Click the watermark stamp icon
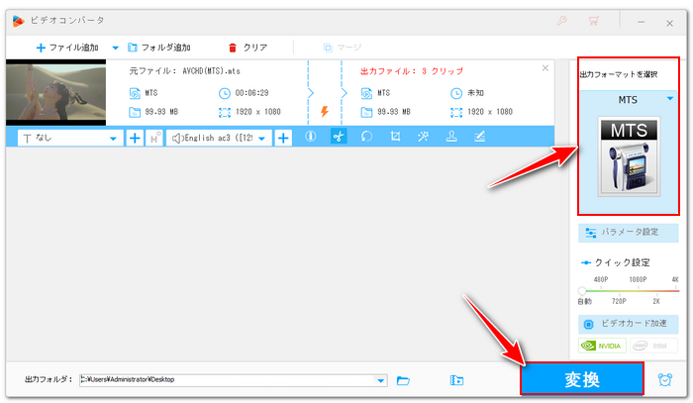Viewport: 693px width, 403px height. (450, 138)
